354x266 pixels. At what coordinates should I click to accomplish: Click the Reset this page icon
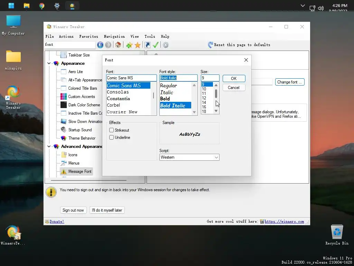[x=211, y=45]
